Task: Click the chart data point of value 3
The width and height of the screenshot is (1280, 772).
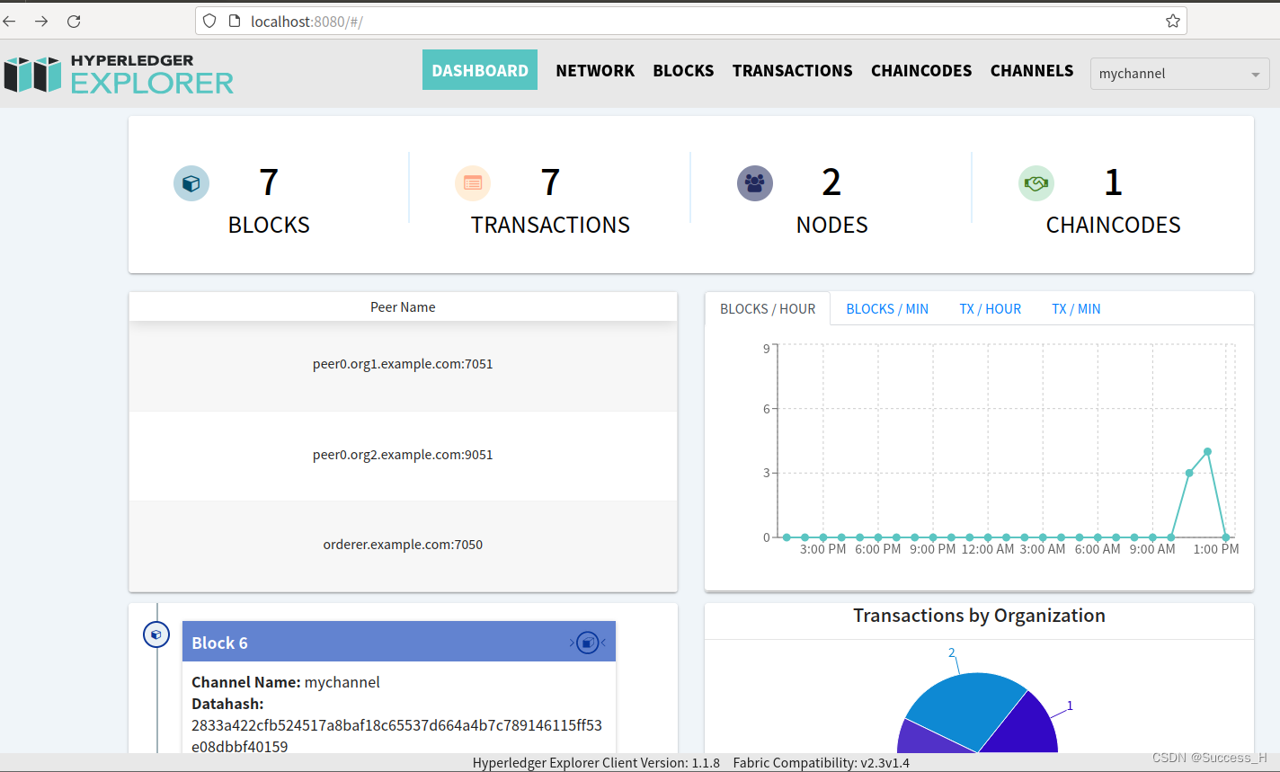Action: tap(1189, 473)
